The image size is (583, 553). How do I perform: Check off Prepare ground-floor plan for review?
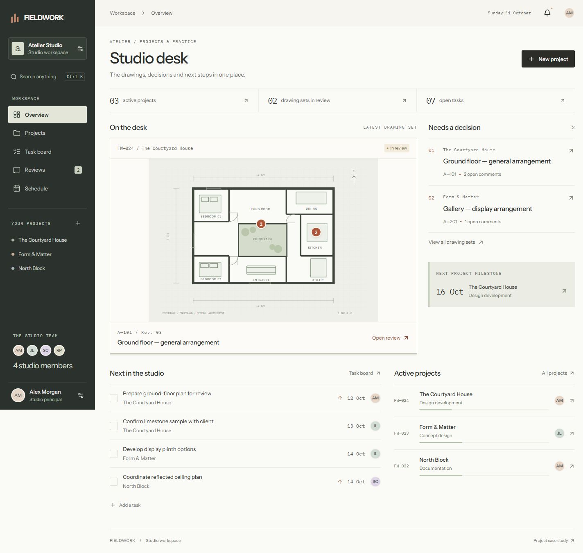coord(114,398)
